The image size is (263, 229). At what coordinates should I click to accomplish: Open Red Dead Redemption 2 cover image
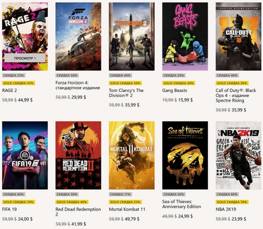tap(78, 155)
